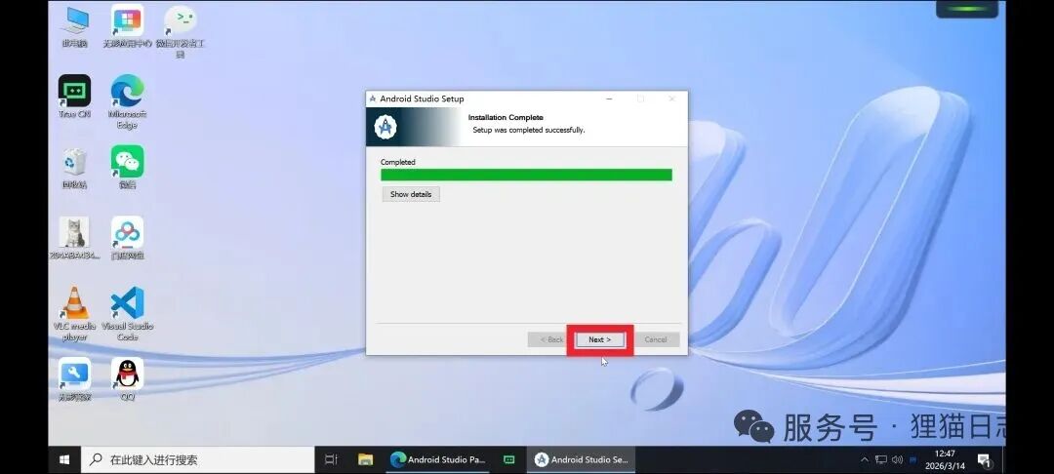Select the blue wrench tool desktop icon
Viewport: 1054px width, 474px height.
(x=74, y=379)
